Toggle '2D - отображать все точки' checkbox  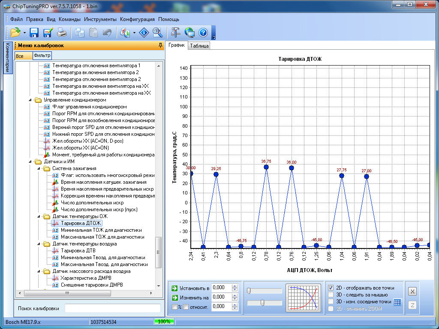point(331,288)
